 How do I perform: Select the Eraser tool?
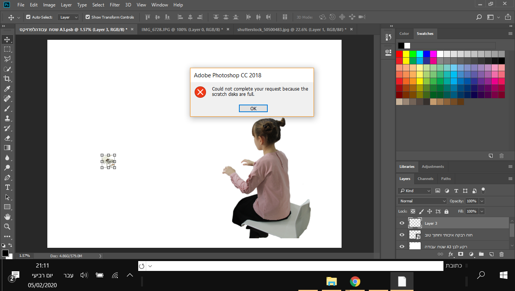tap(7, 138)
